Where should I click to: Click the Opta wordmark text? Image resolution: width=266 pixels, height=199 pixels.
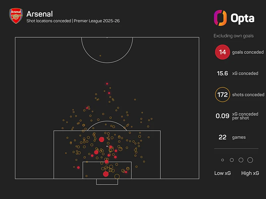(x=242, y=18)
